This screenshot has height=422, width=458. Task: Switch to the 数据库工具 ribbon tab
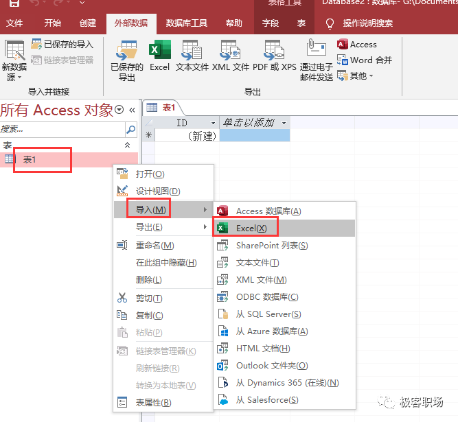[187, 23]
